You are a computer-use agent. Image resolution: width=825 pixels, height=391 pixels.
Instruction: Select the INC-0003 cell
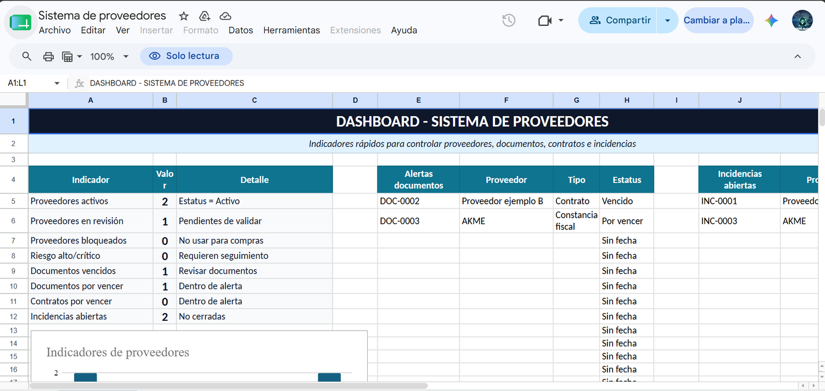coord(740,221)
